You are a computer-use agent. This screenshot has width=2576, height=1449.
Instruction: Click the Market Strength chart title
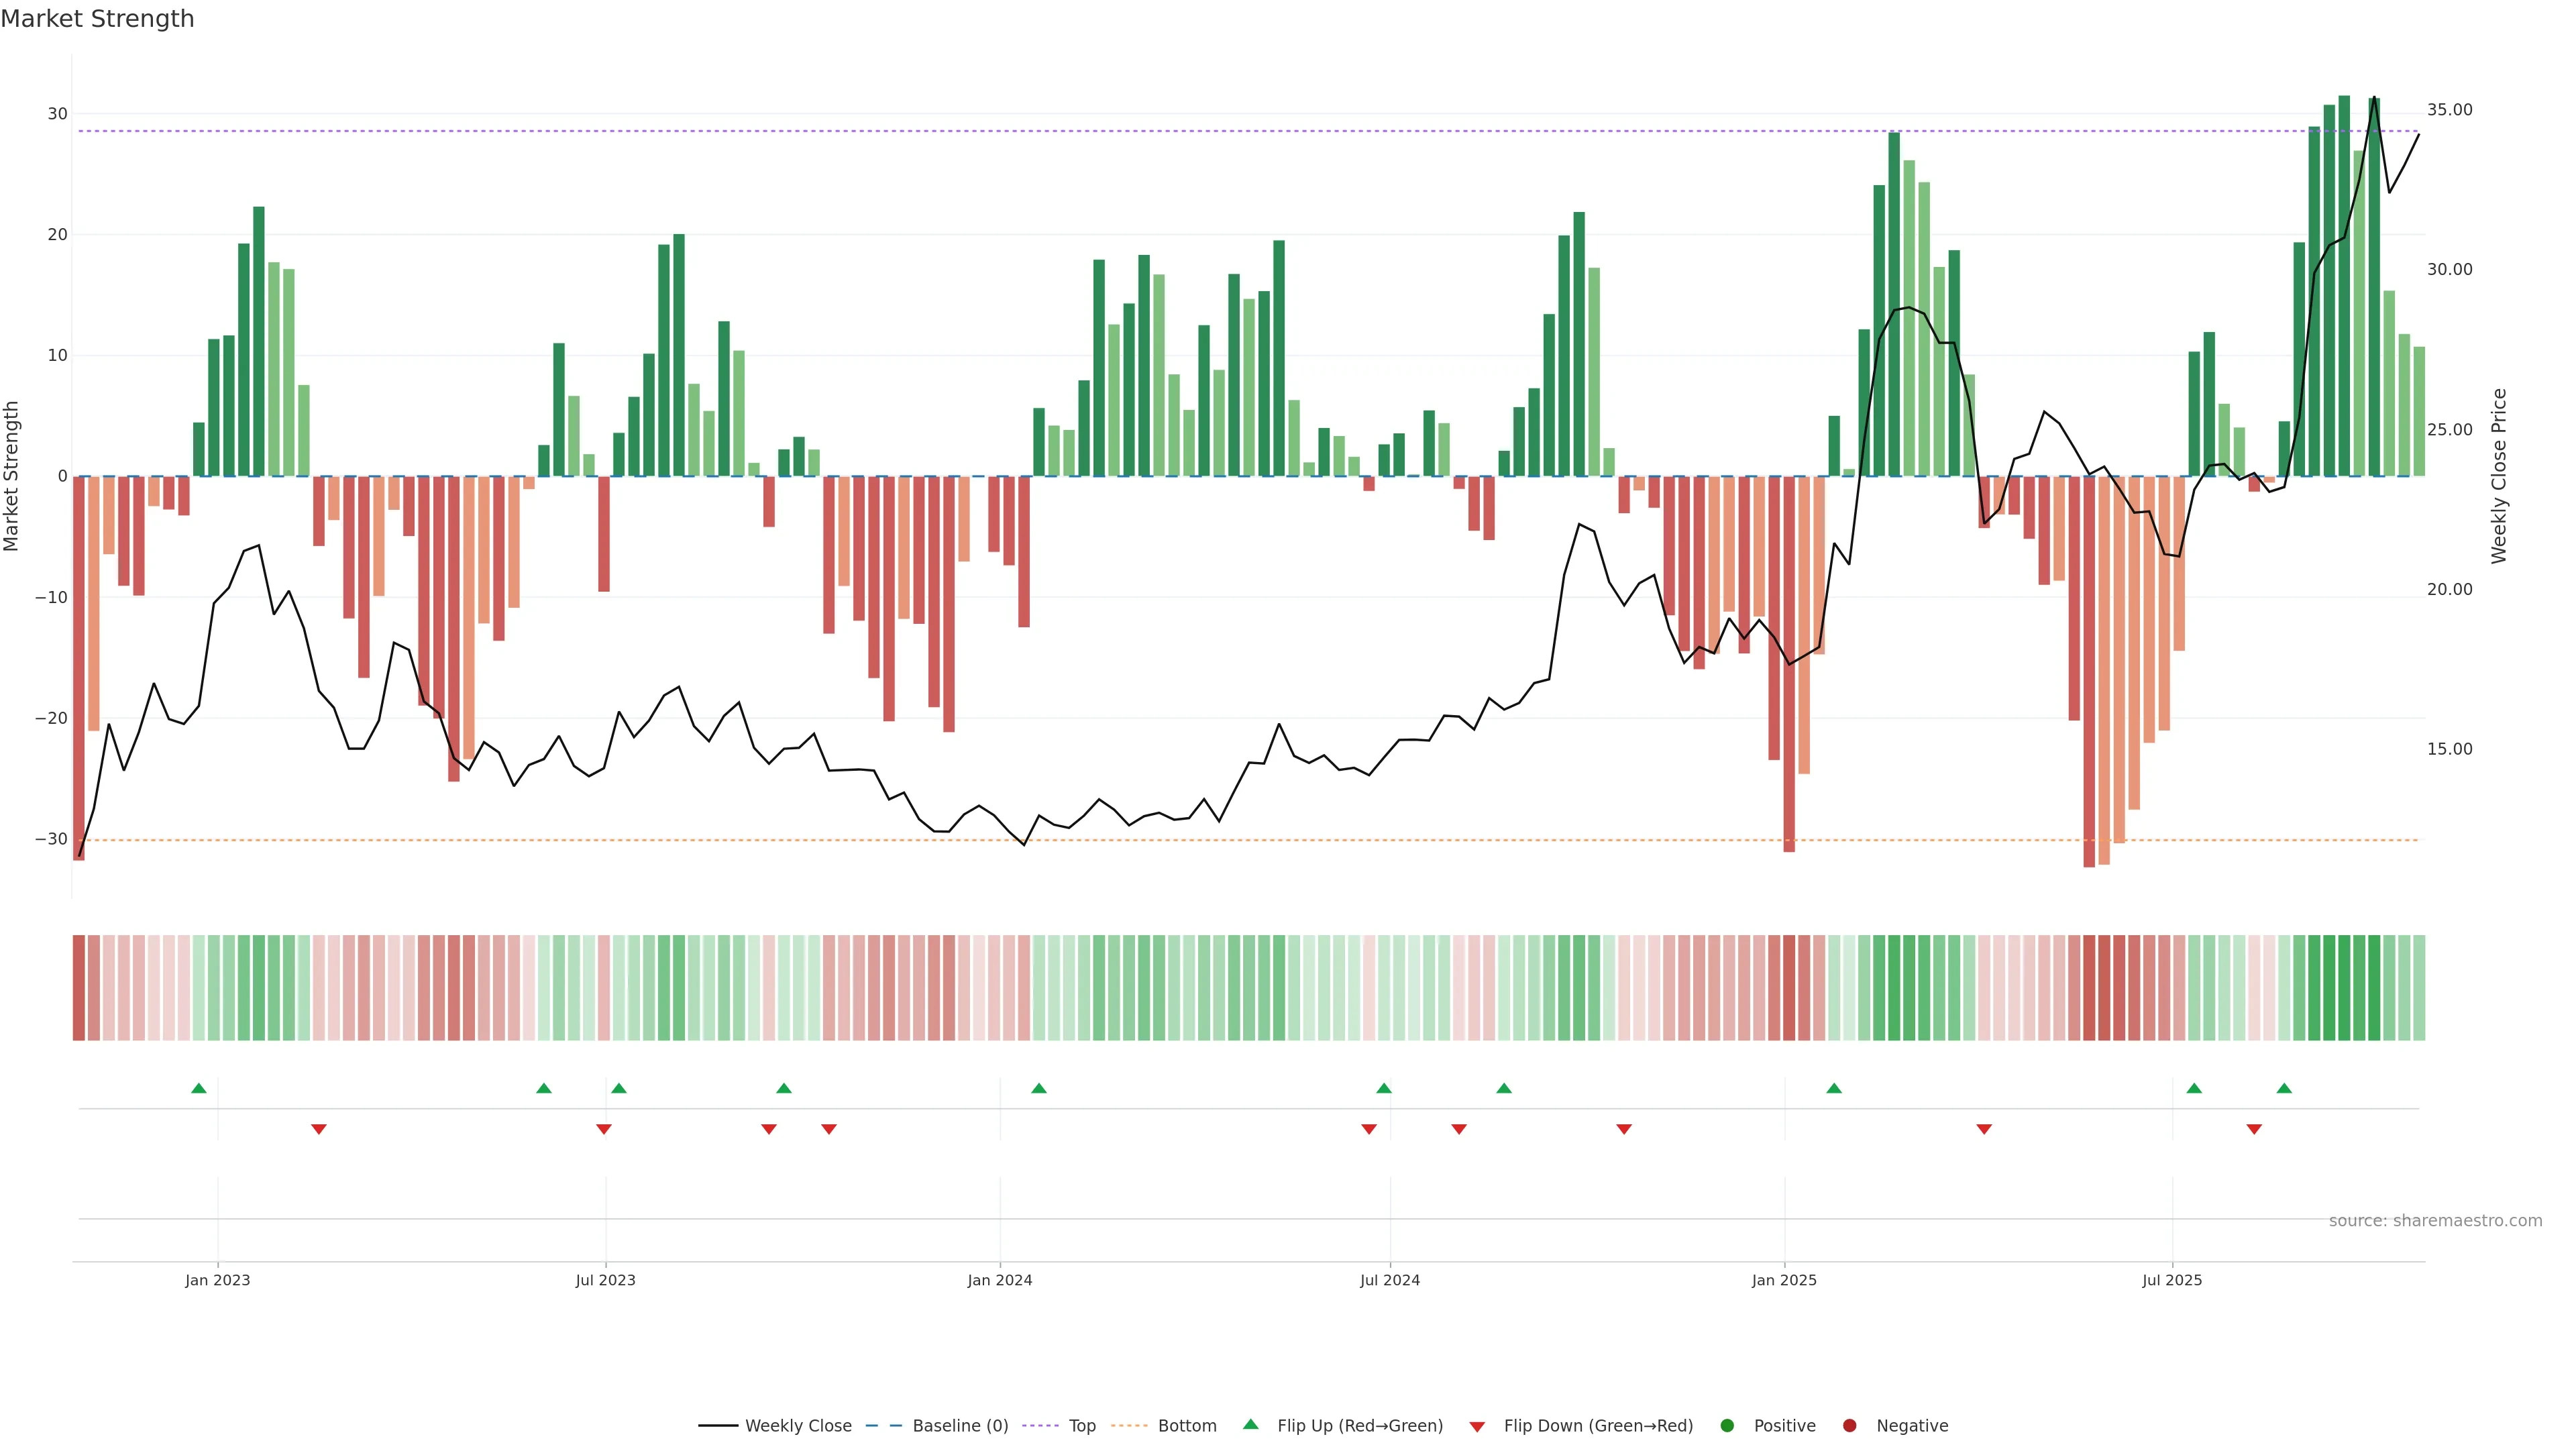(x=97, y=19)
